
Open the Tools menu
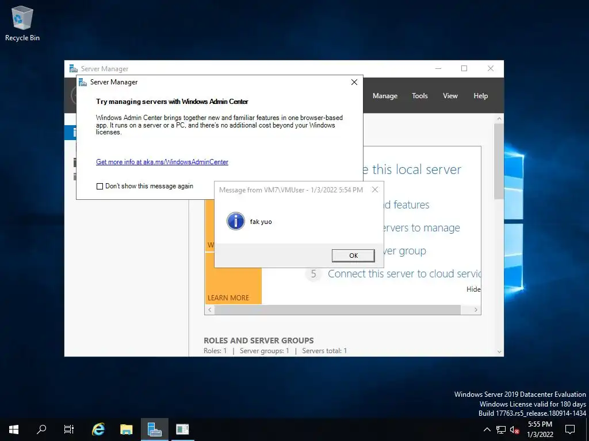point(419,96)
